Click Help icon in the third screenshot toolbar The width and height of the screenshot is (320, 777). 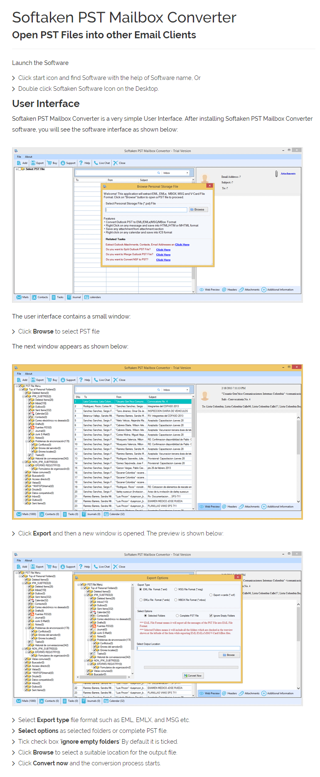point(81,566)
